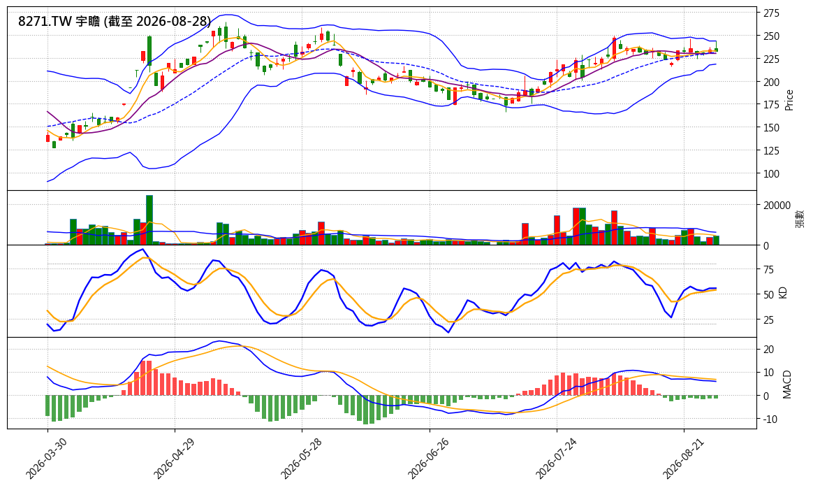
Task: Click the x-axis date label 2026-07-24
Action: (x=555, y=458)
